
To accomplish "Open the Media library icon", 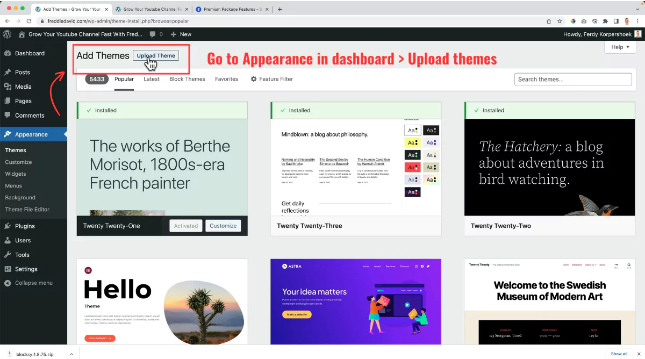I will [x=9, y=87].
